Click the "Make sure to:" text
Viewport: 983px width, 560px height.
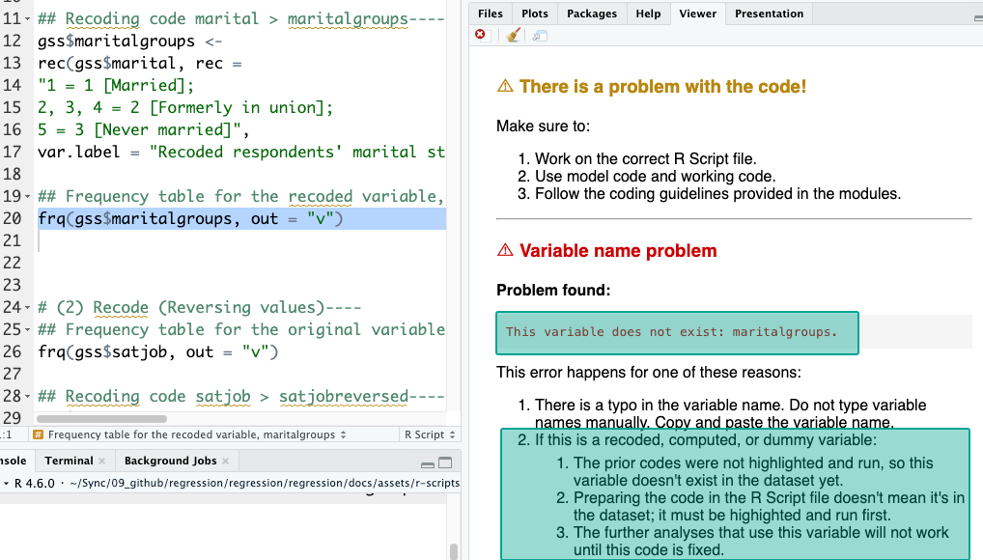[543, 126]
